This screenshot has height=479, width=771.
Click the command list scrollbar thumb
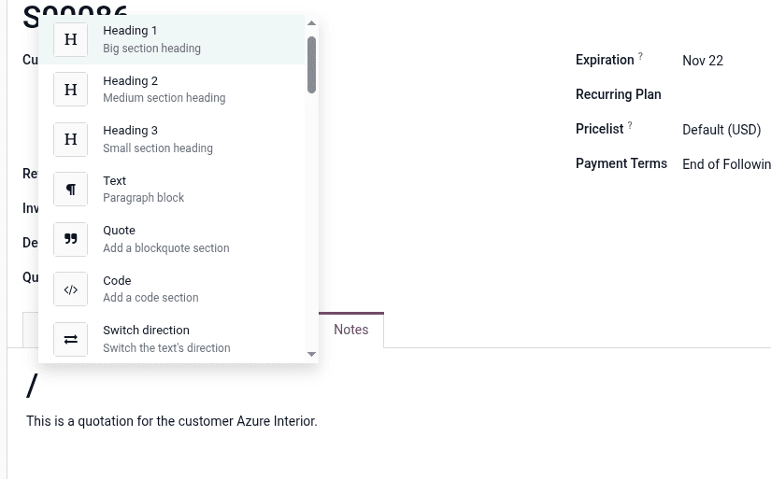click(311, 64)
